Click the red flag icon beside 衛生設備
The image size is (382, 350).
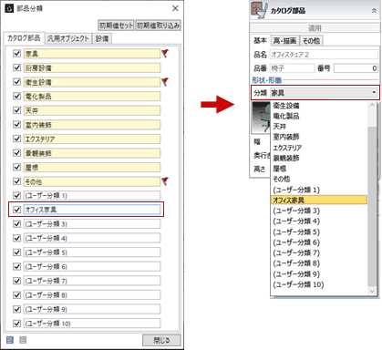coord(165,82)
